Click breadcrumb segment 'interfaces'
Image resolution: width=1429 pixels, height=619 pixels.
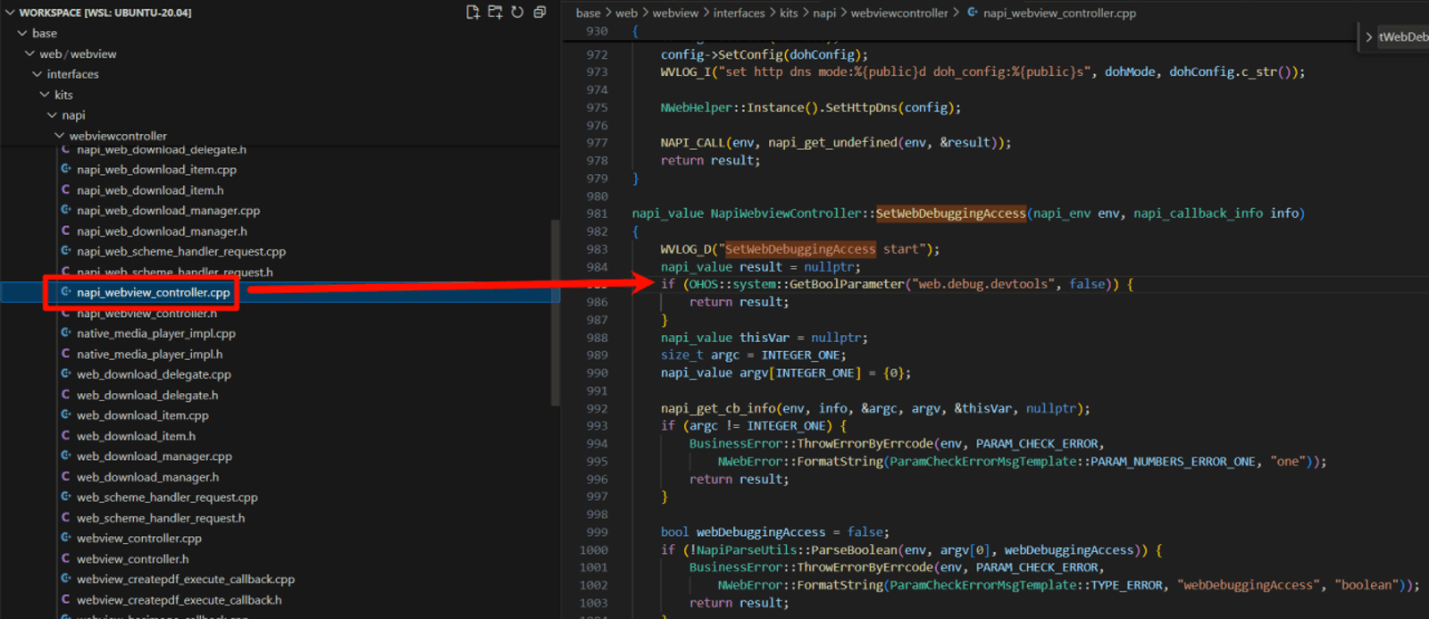coord(740,13)
